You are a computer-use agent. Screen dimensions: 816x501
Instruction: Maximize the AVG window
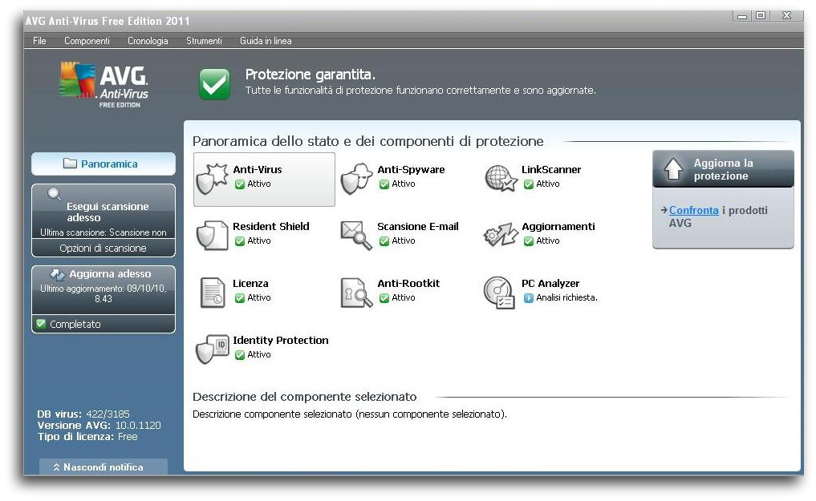coord(761,15)
